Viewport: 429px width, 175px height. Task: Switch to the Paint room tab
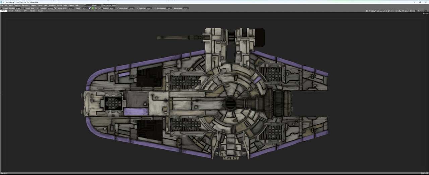tap(4, 11)
